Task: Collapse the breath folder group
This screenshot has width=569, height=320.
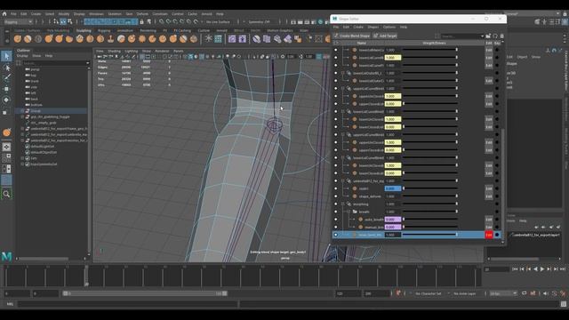Action: pos(349,212)
